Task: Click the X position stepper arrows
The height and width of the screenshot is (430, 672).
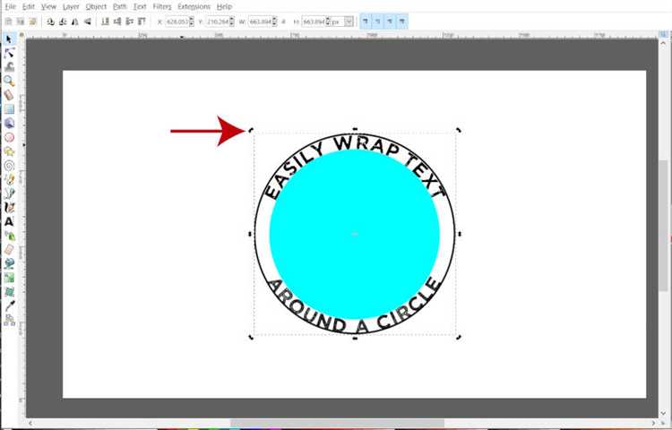Action: pyautogui.click(x=191, y=21)
